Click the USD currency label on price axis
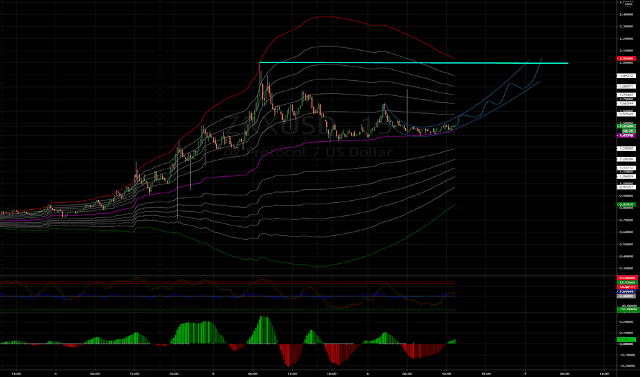640x377 pixels. click(628, 3)
